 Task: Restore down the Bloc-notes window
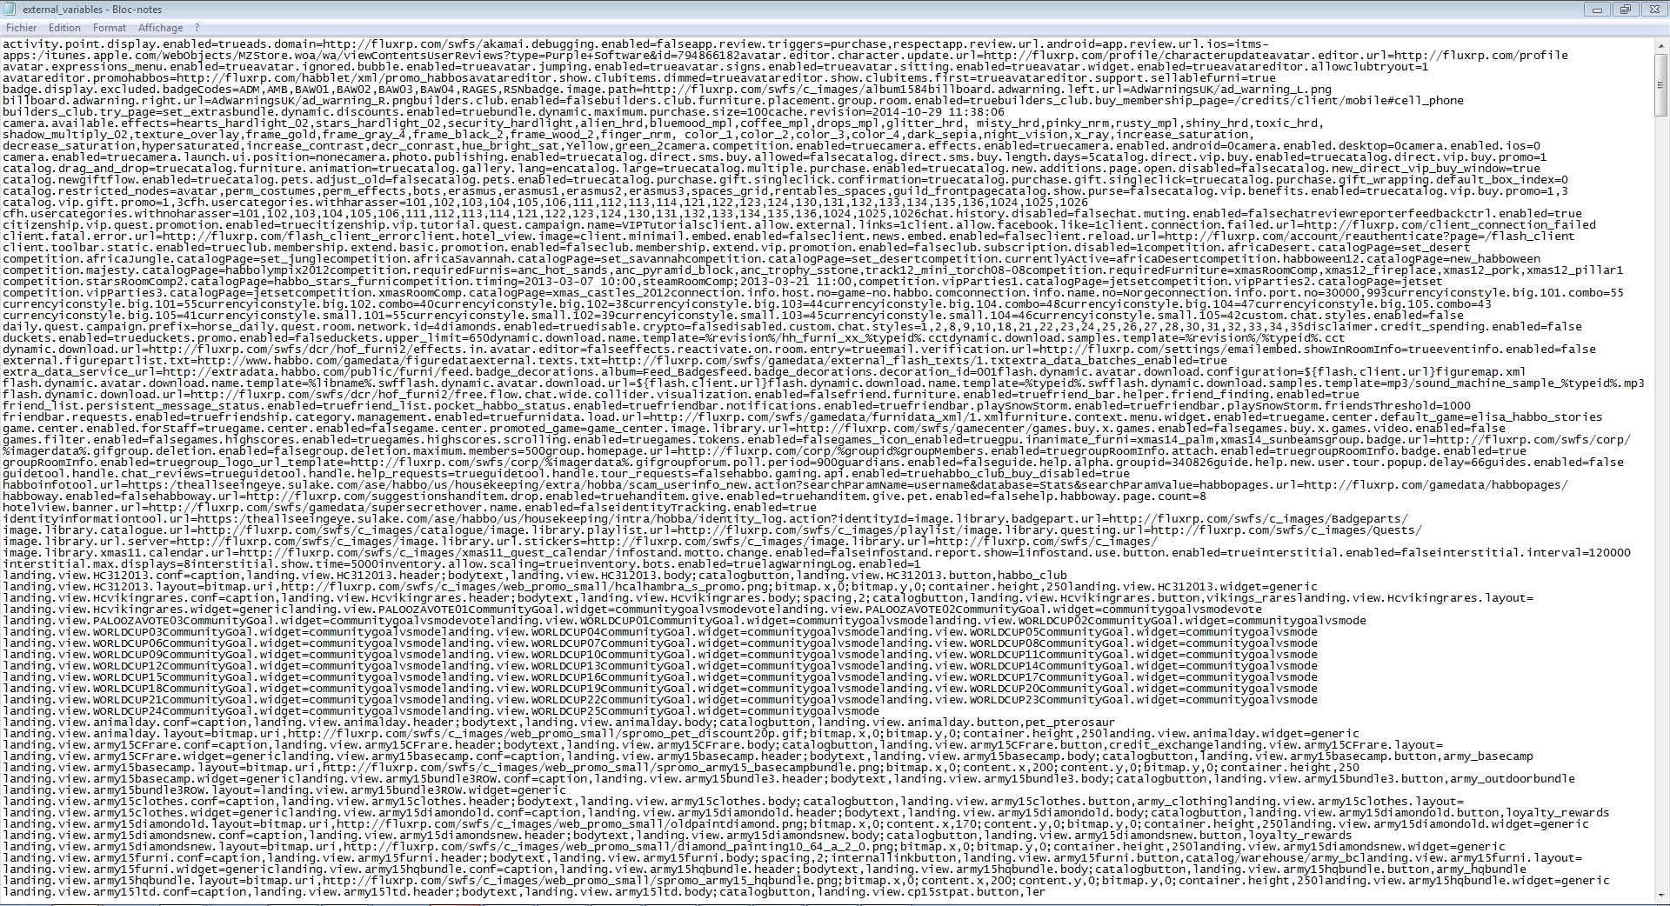(1625, 10)
